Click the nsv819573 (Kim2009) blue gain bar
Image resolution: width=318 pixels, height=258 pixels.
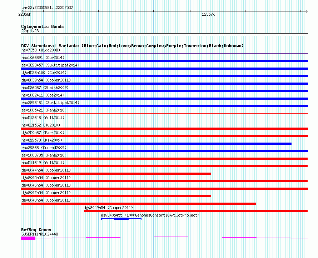pyautogui.click(x=156, y=144)
